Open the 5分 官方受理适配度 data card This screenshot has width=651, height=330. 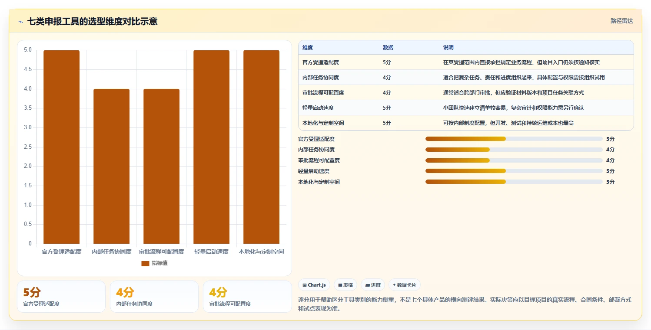[x=61, y=297]
